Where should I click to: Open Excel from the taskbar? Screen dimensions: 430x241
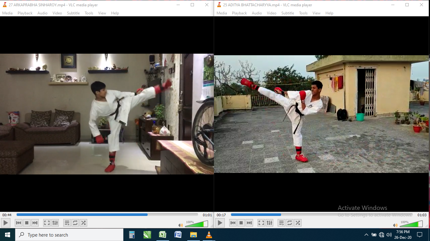[163, 235]
